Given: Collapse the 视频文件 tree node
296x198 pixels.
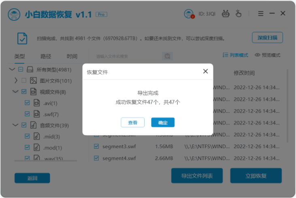Looking at the screenshot, I should pyautogui.click(x=15, y=92).
